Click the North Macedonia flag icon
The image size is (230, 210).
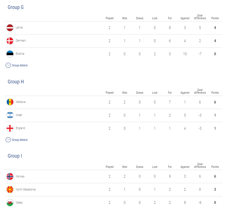[10, 189]
